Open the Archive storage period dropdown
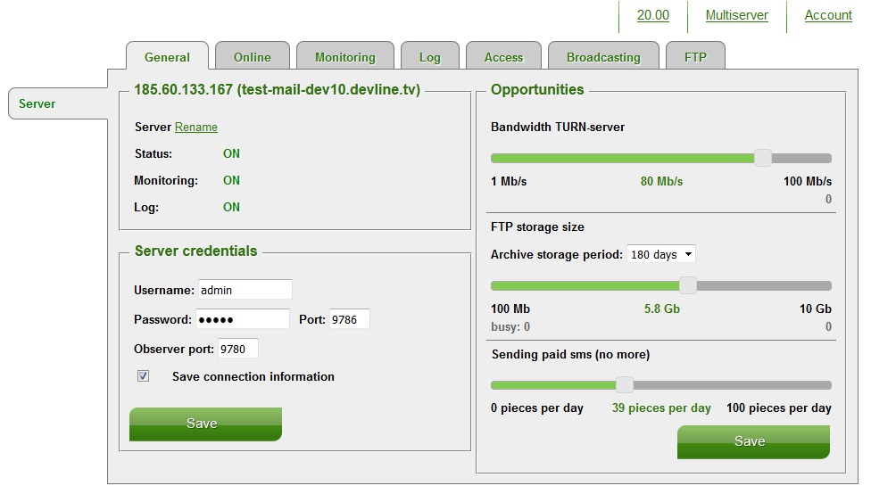The width and height of the screenshot is (871, 494). tap(660, 254)
